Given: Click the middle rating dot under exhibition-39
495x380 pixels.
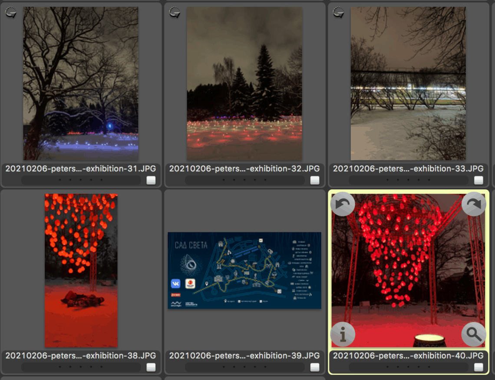Looking at the screenshot, I should tap(244, 367).
